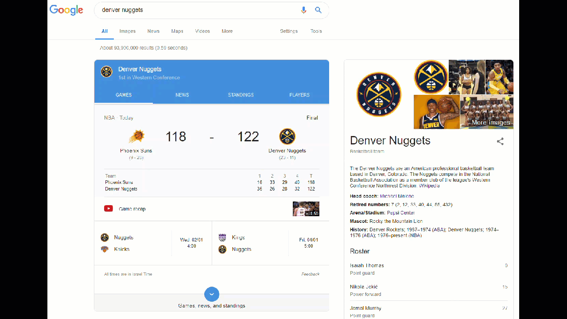Click the Nuggets logo in Kings–Nuggets matchup
Viewport: 567px width, 319px height.
pos(222,249)
